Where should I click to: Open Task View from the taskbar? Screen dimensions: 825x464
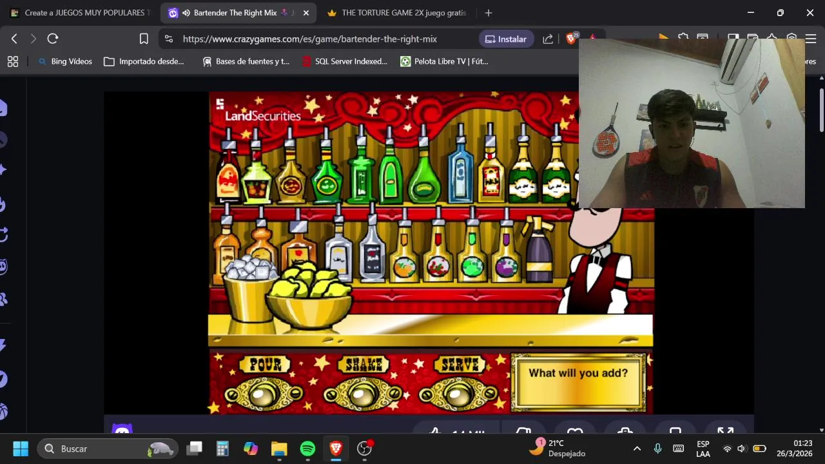tap(195, 449)
